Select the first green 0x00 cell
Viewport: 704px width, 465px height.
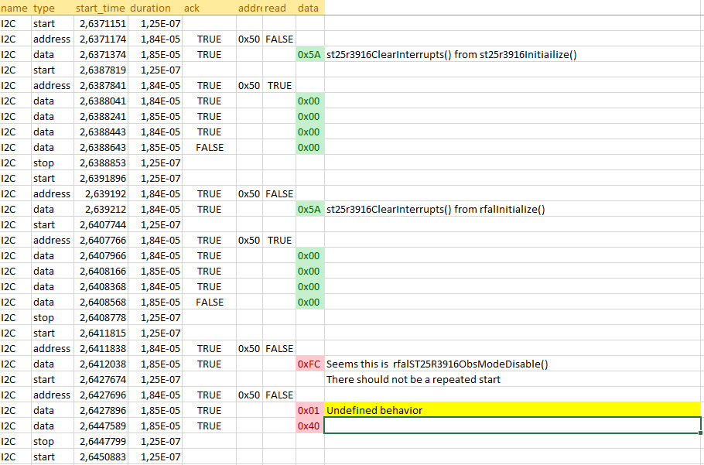(x=309, y=101)
